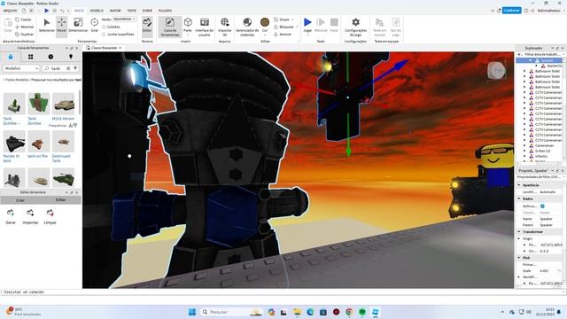Toggle the Caixa de ferramentas panel
The height and width of the screenshot is (319, 567).
point(169,27)
